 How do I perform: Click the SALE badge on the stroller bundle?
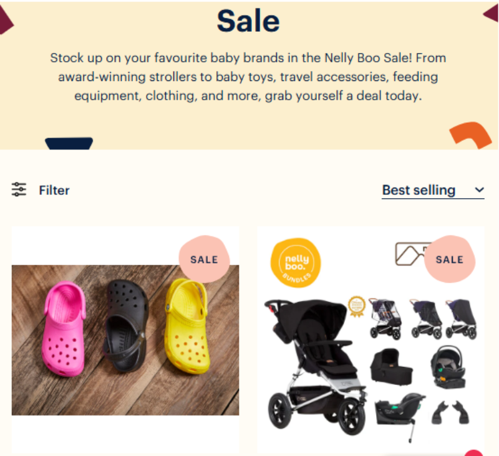tap(450, 259)
